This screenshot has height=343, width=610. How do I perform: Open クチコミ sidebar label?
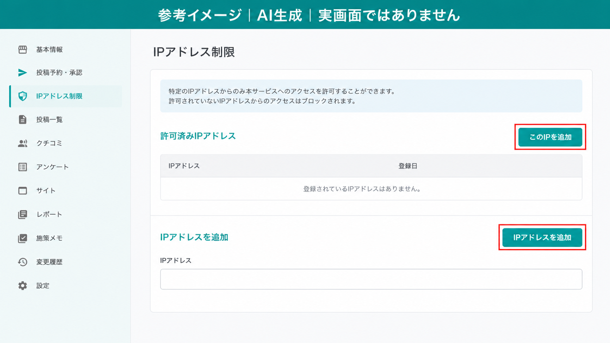tap(49, 143)
